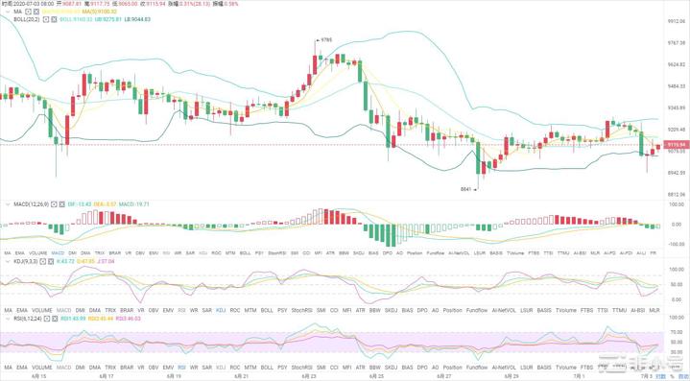Image resolution: width=690 pixels, height=381 pixels.
Task: Open MA indicator settings icon
Action: 28,12
